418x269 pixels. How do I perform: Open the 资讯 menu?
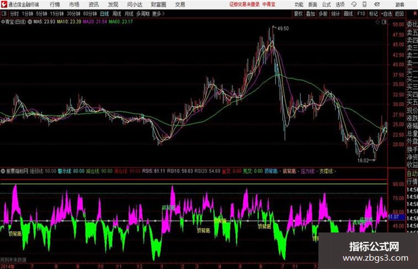pos(94,4)
